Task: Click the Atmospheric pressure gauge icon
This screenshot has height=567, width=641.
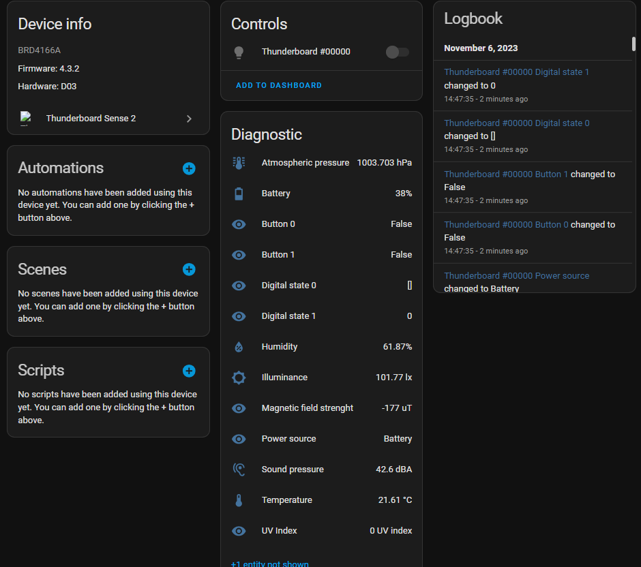Action: [x=239, y=163]
